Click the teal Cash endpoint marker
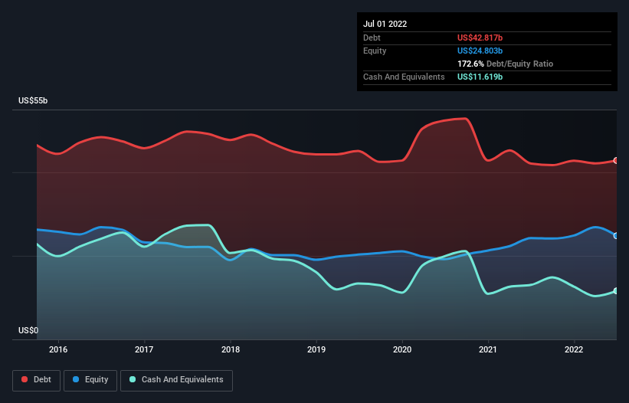This screenshot has width=629, height=403. coord(616,290)
